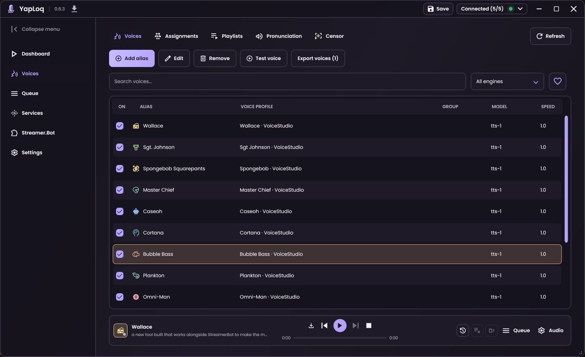Click the voices list scrollbar
Screen dimensions: 585x357
pos(566,179)
